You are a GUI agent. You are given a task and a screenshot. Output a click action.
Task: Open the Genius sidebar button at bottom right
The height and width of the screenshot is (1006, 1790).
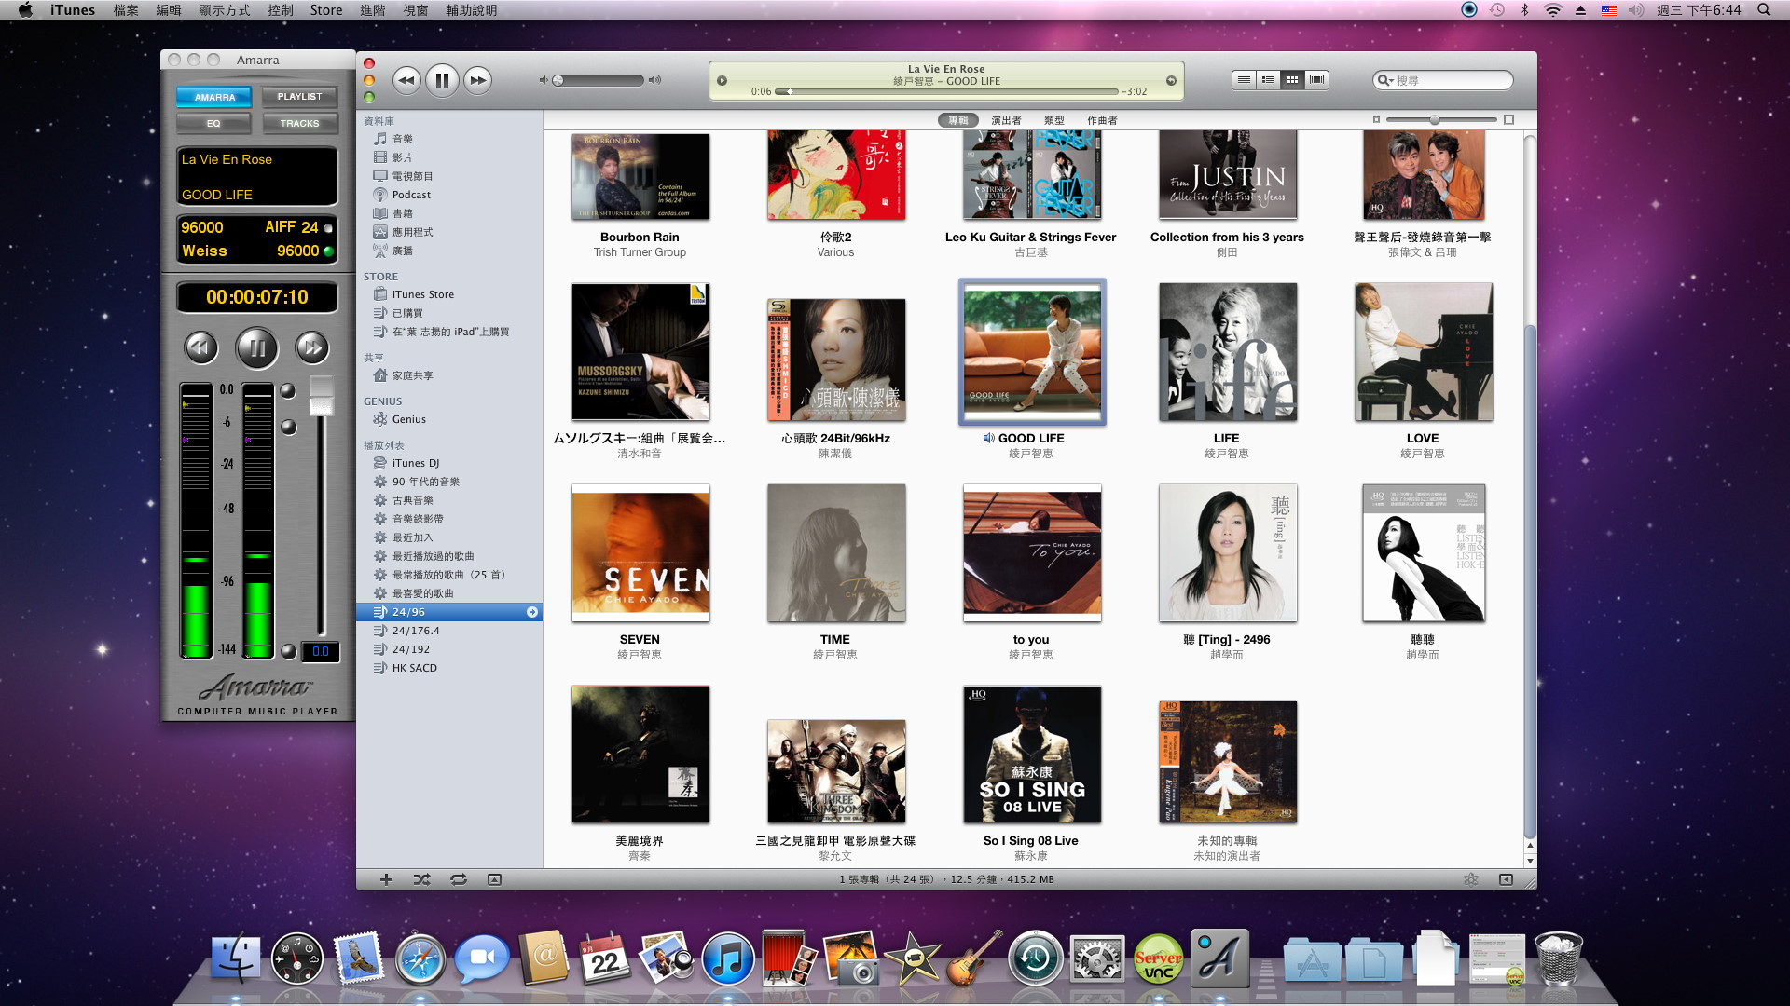[1470, 879]
